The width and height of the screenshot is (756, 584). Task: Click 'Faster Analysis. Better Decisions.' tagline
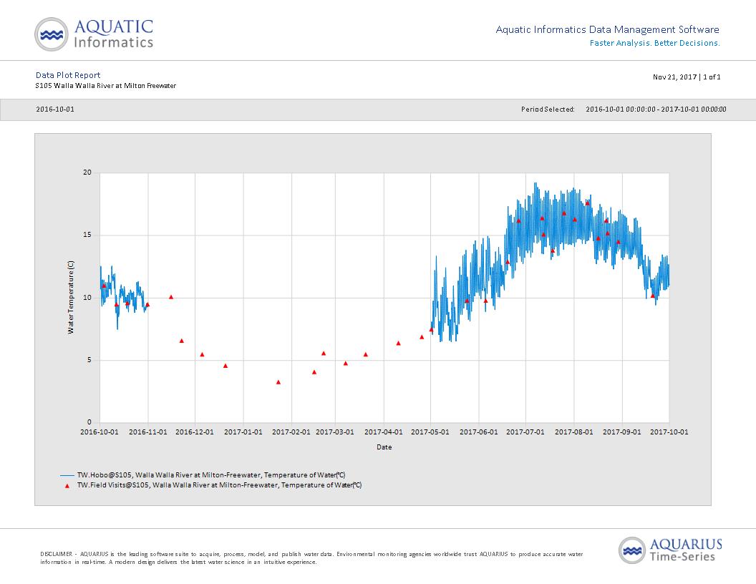tap(655, 43)
